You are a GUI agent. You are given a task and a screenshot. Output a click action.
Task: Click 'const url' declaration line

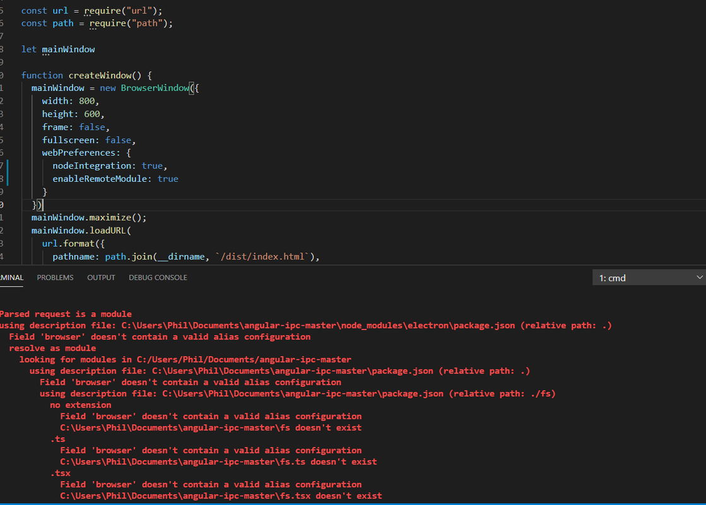tap(91, 10)
